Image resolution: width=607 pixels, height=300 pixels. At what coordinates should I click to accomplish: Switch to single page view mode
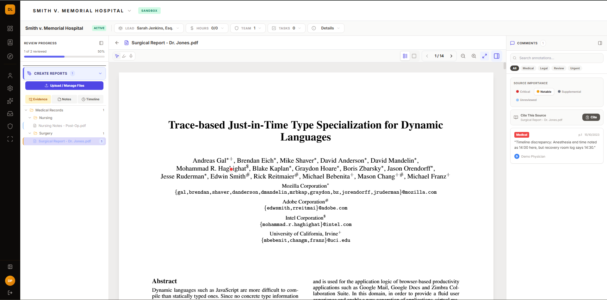coord(414,56)
